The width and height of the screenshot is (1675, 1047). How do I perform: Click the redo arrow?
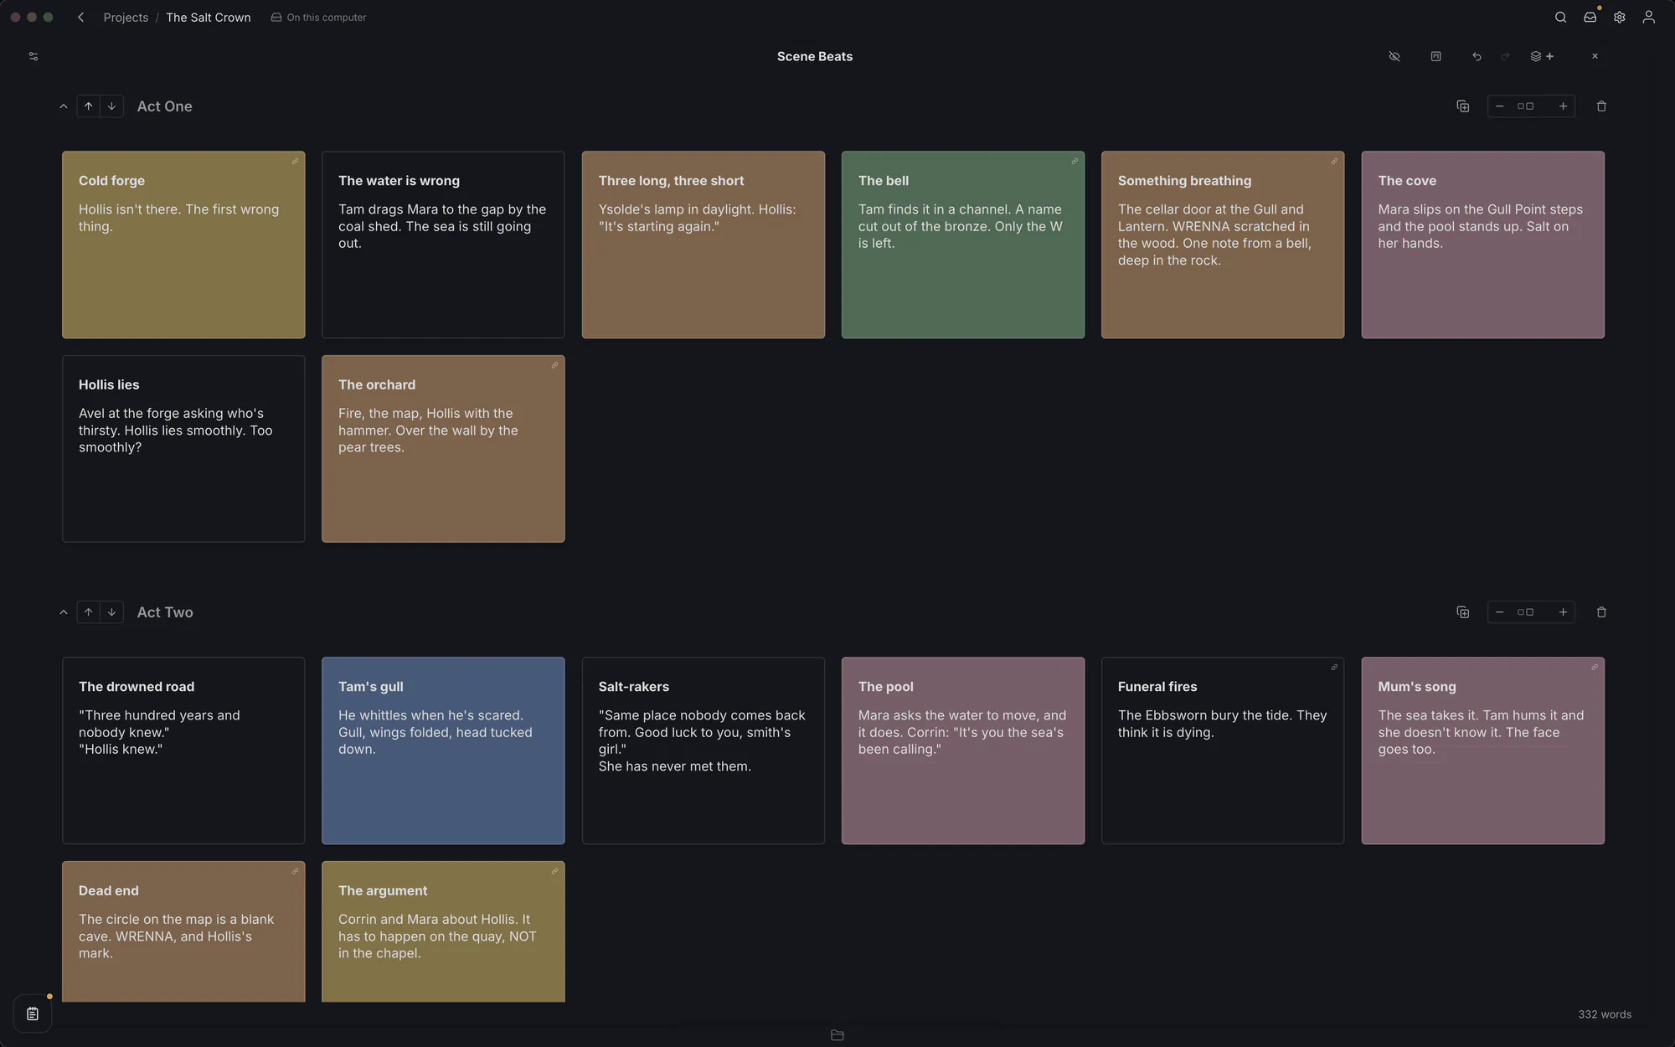coord(1505,56)
